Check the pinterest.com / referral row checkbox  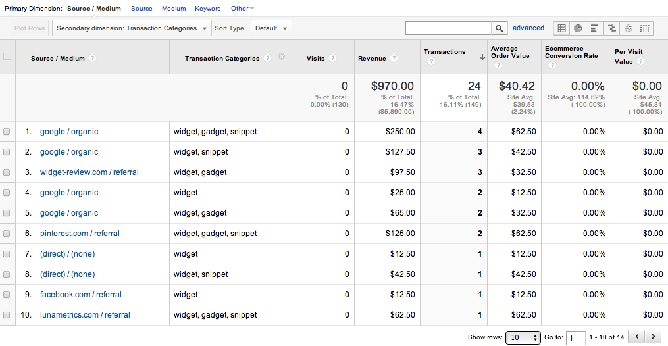tap(7, 234)
